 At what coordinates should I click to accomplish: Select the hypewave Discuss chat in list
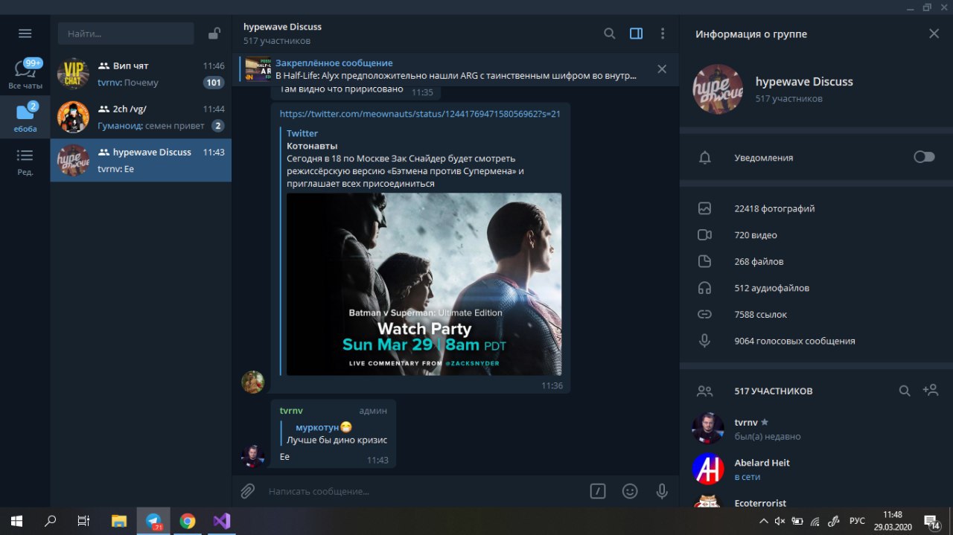tap(141, 160)
